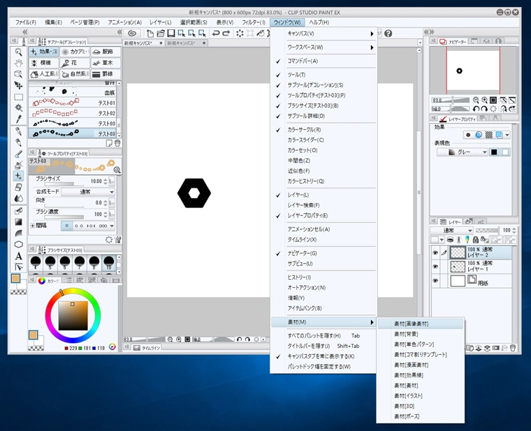531x431 pixels.
Task: Choose 素材[画像素材] from the submenu
Action: click(421, 324)
